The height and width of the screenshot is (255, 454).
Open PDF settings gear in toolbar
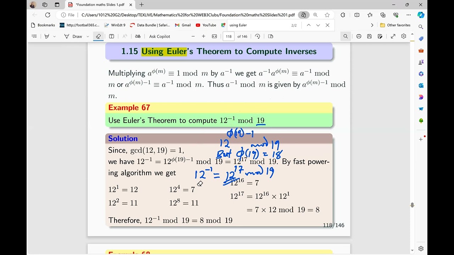404,36
